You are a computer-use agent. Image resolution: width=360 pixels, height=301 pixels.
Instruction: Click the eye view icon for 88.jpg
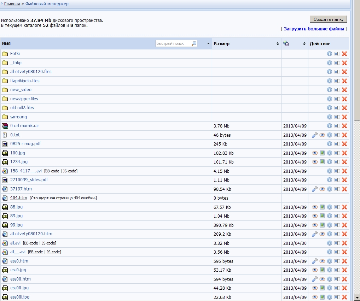[x=315, y=207]
